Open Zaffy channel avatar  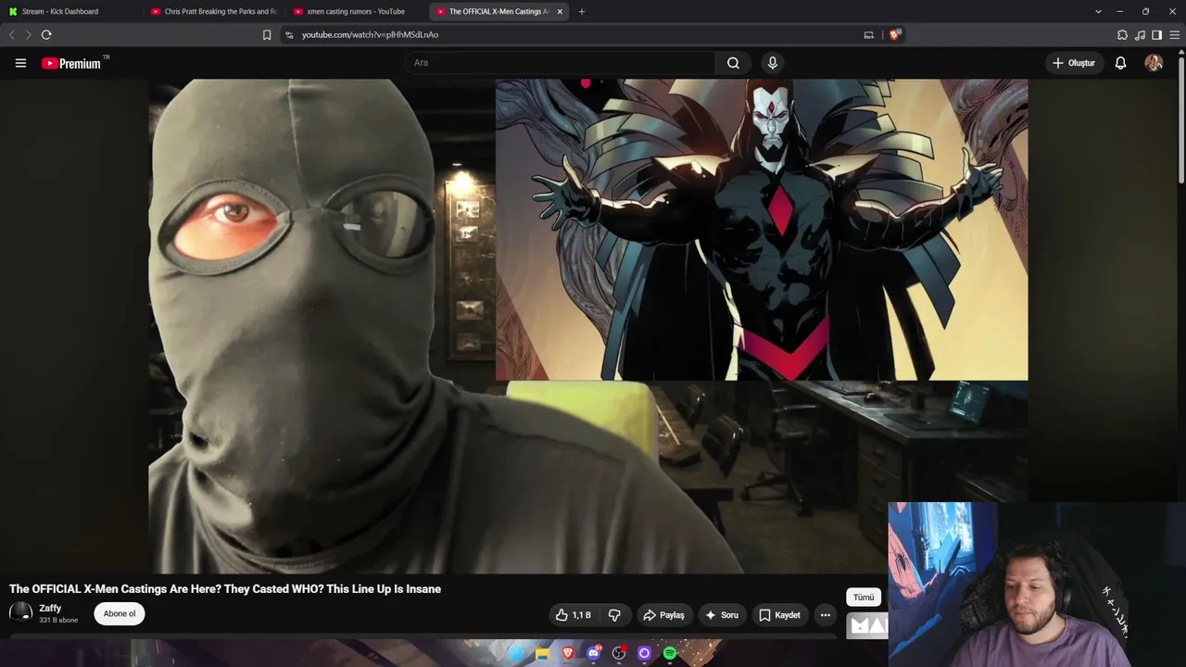(20, 613)
